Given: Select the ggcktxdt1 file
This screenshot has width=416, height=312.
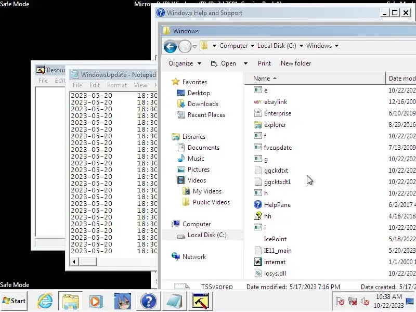Looking at the screenshot, I should point(277,181).
